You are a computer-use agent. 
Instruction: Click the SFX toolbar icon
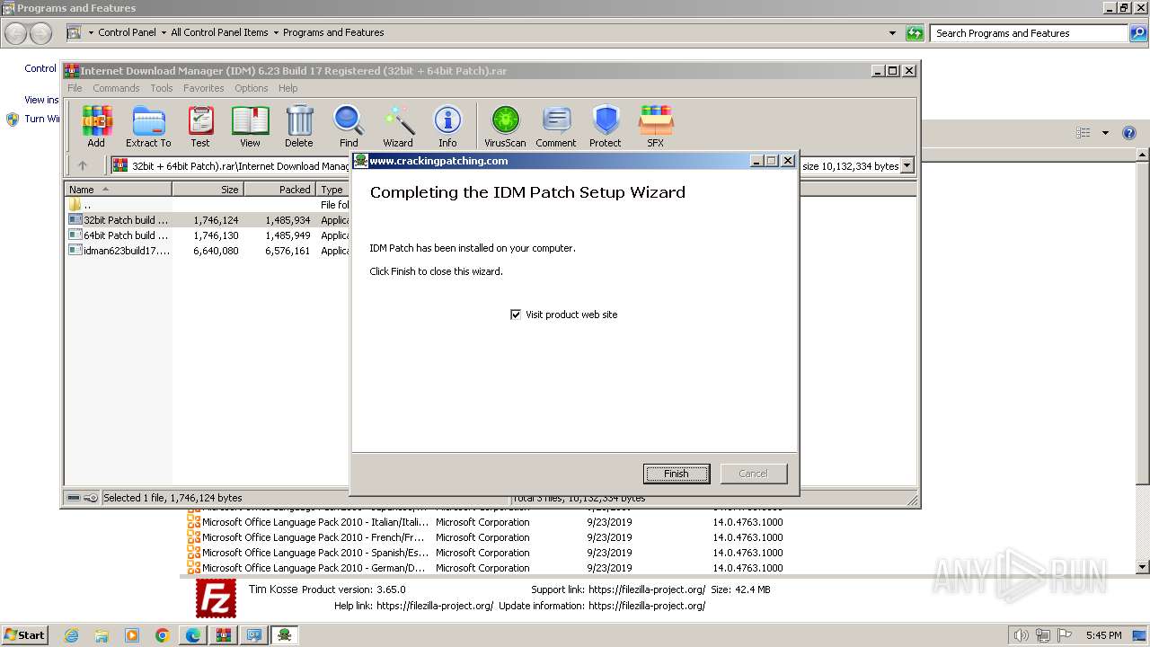[656, 126]
